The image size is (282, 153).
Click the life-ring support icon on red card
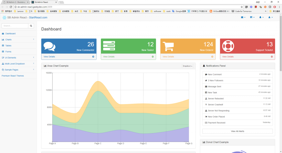coord(228,46)
